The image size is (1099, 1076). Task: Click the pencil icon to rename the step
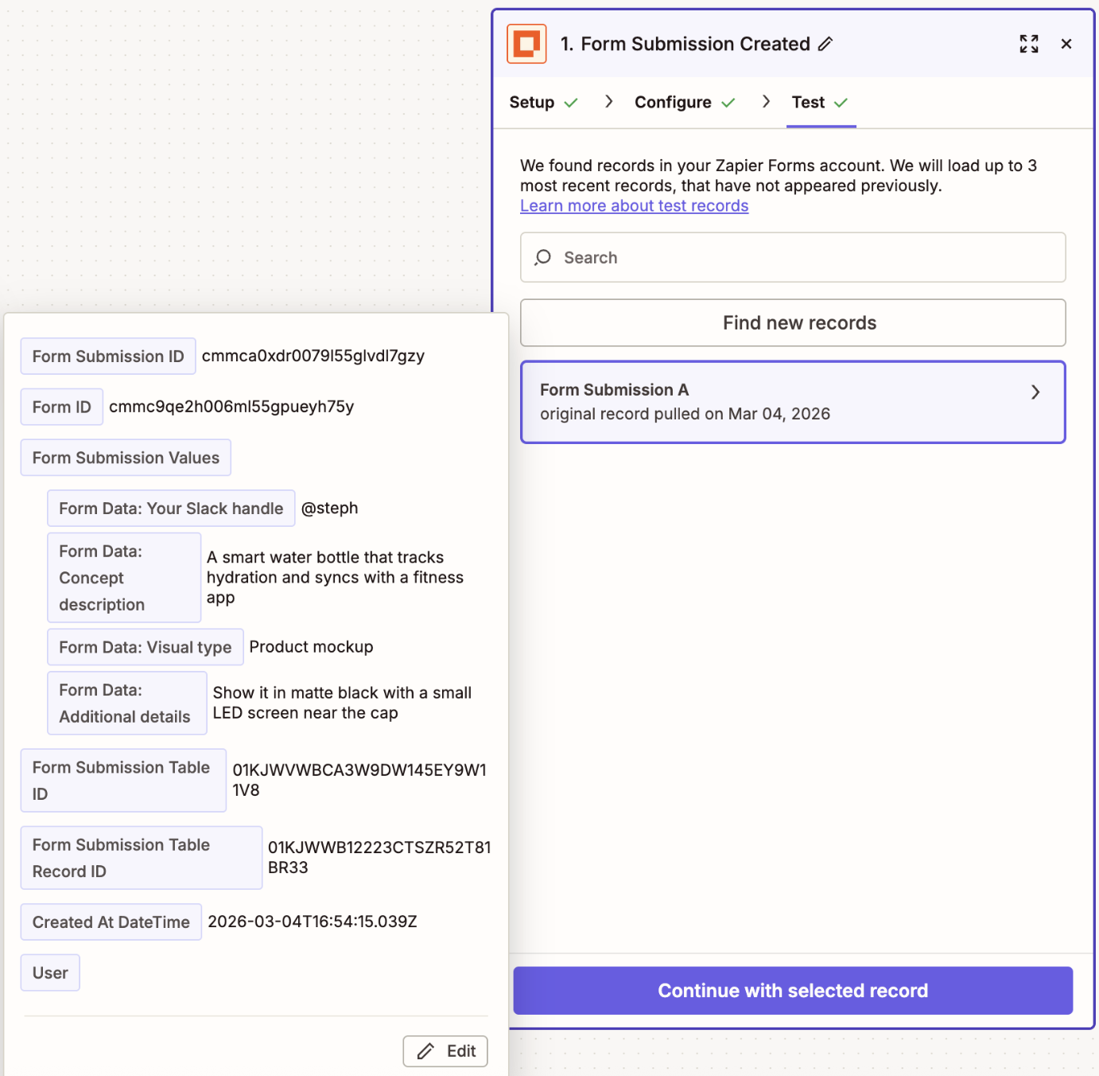click(825, 44)
